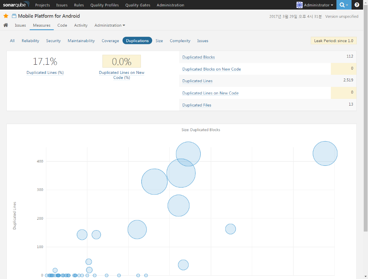Click the far-right bubble in the chart
368x279 pixels.
pyautogui.click(x=325, y=154)
